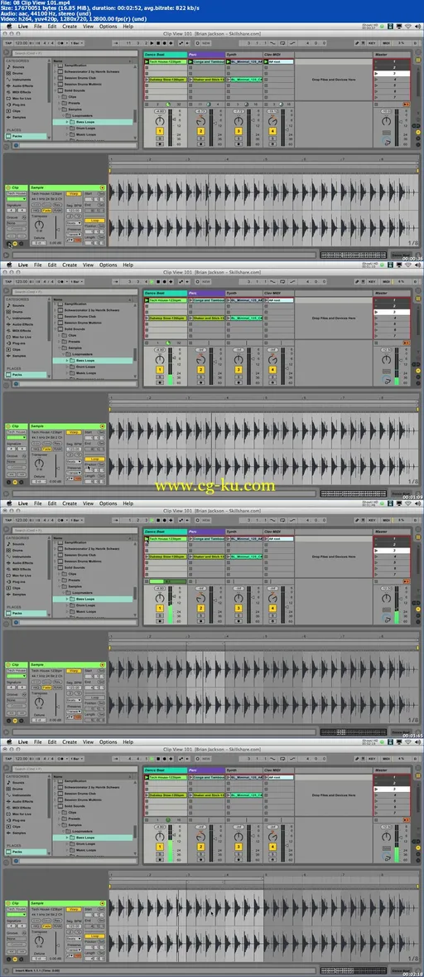Open Help menu in second frame
The image size is (424, 977).
point(128,265)
